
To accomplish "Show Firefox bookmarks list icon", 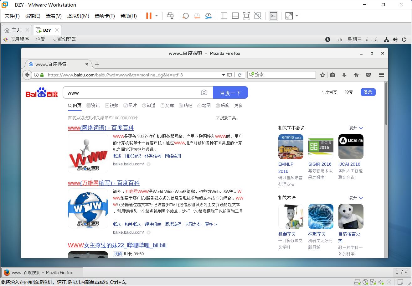I will click(333, 75).
